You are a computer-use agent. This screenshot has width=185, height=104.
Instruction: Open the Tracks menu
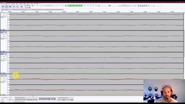click(17, 4)
